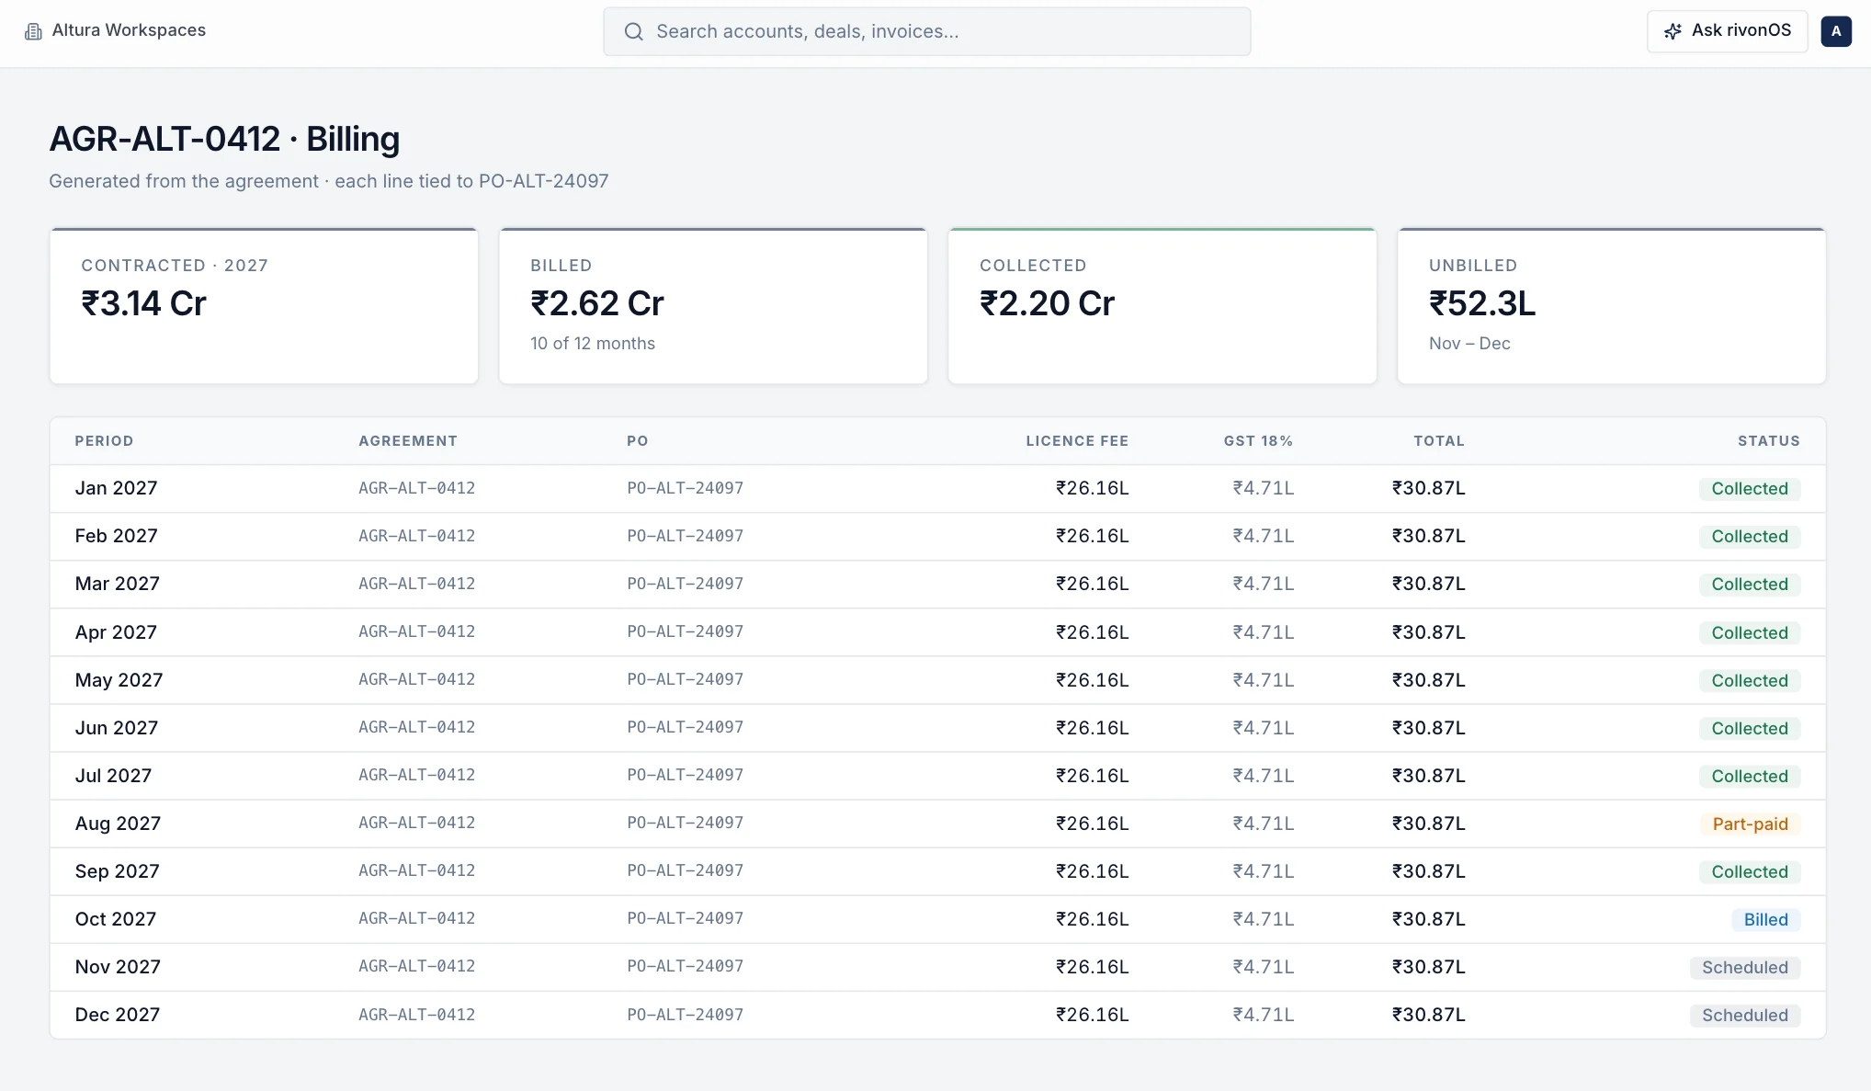Click the ₹26.16L licence fee for Jun 2027
The image size is (1871, 1091).
coord(1092,728)
